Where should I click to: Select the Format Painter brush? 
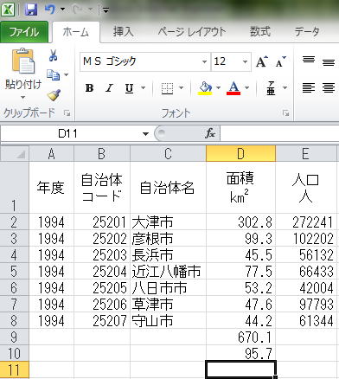[x=54, y=94]
